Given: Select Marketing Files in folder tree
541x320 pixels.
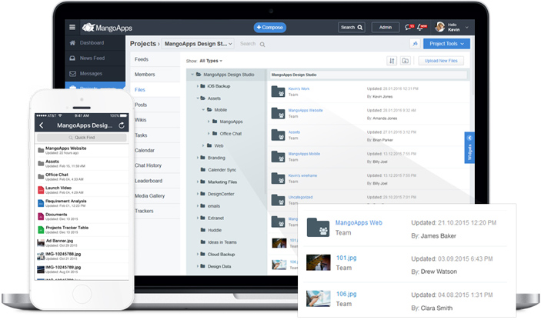Looking at the screenshot, I should coord(222,182).
